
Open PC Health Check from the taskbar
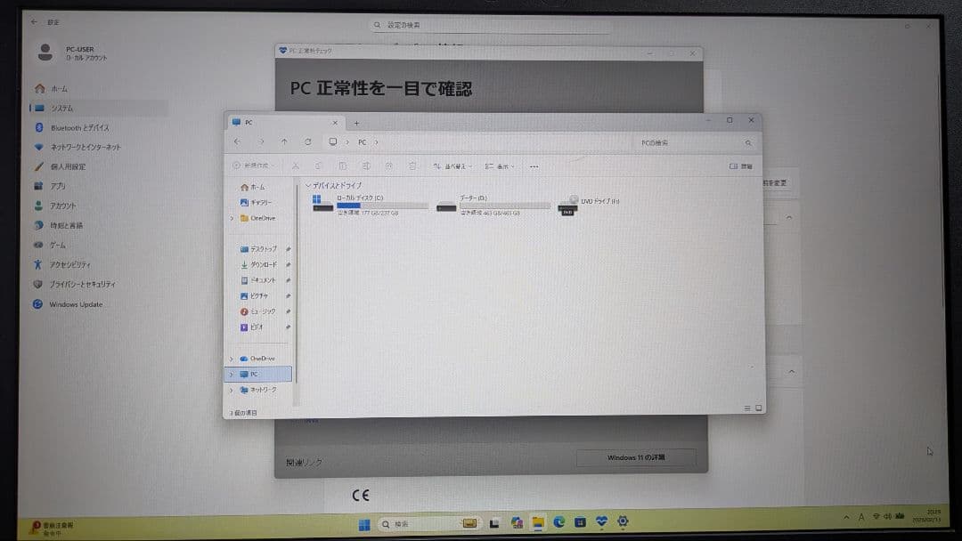point(601,522)
